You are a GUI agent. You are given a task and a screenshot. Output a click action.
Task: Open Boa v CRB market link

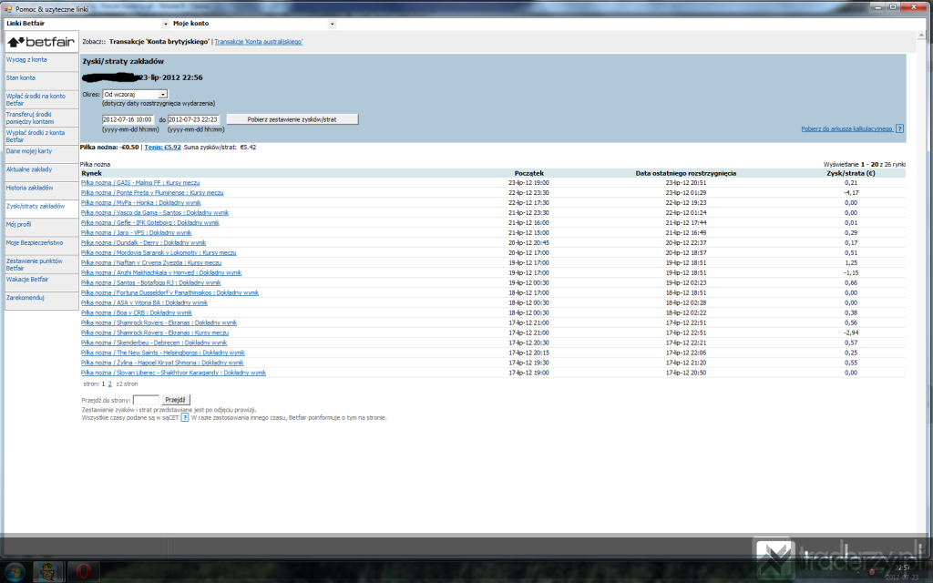137,313
